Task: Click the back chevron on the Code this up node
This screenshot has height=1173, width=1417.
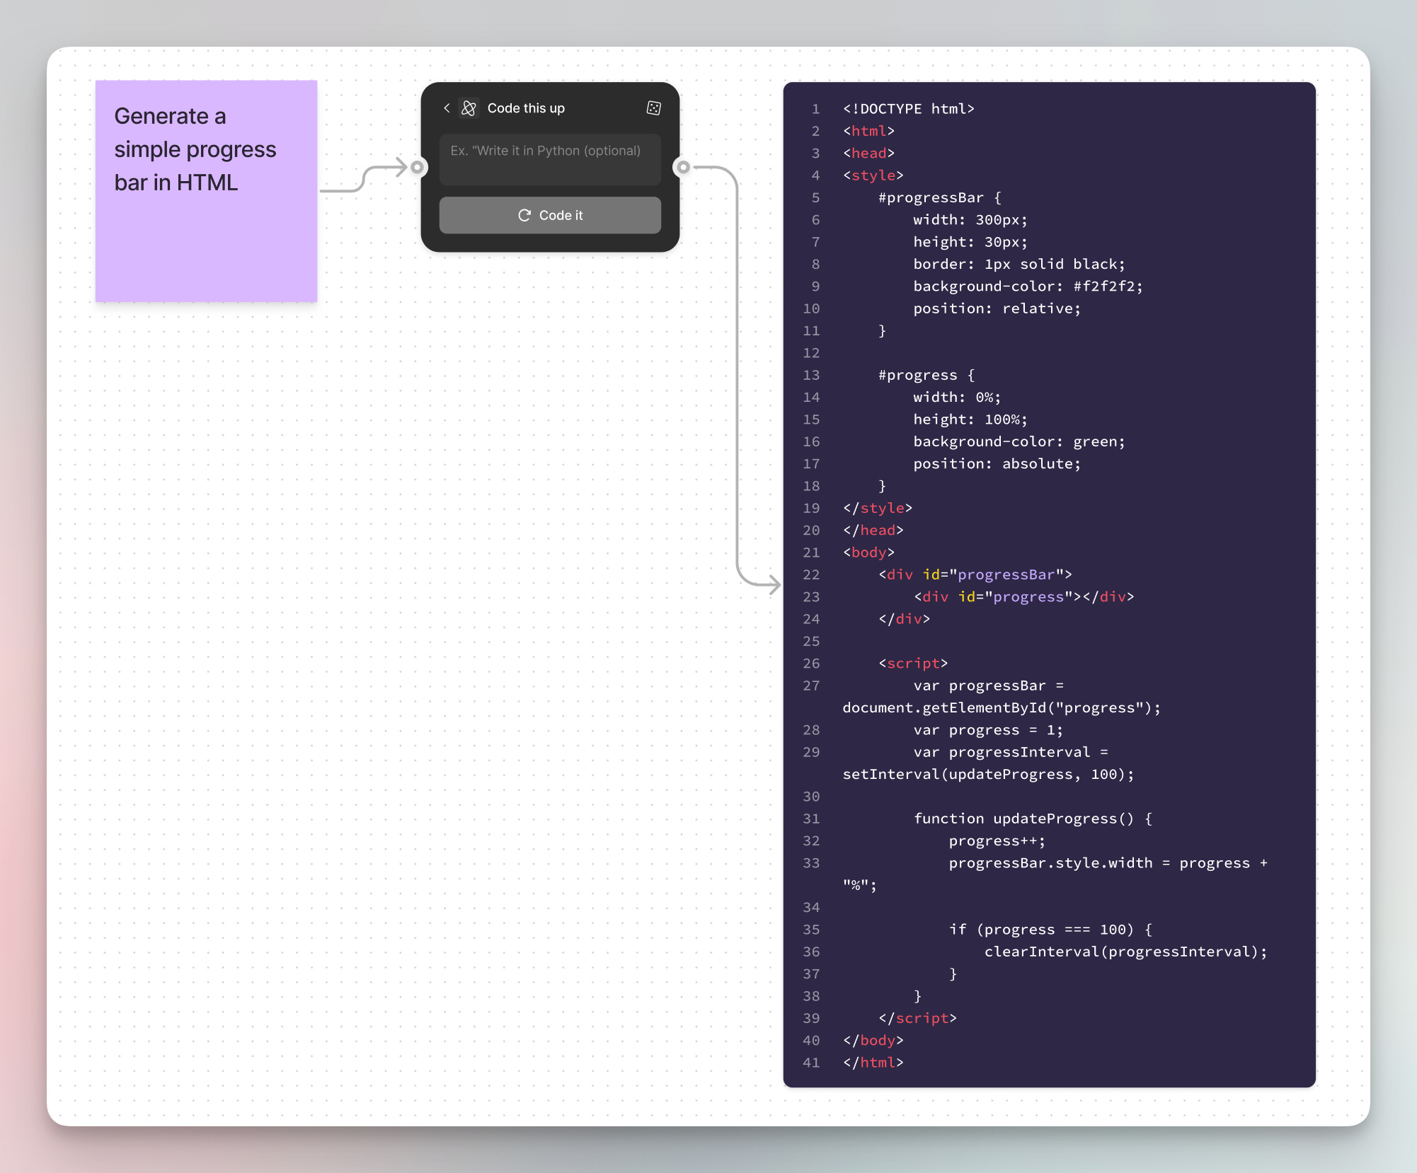Action: click(446, 108)
